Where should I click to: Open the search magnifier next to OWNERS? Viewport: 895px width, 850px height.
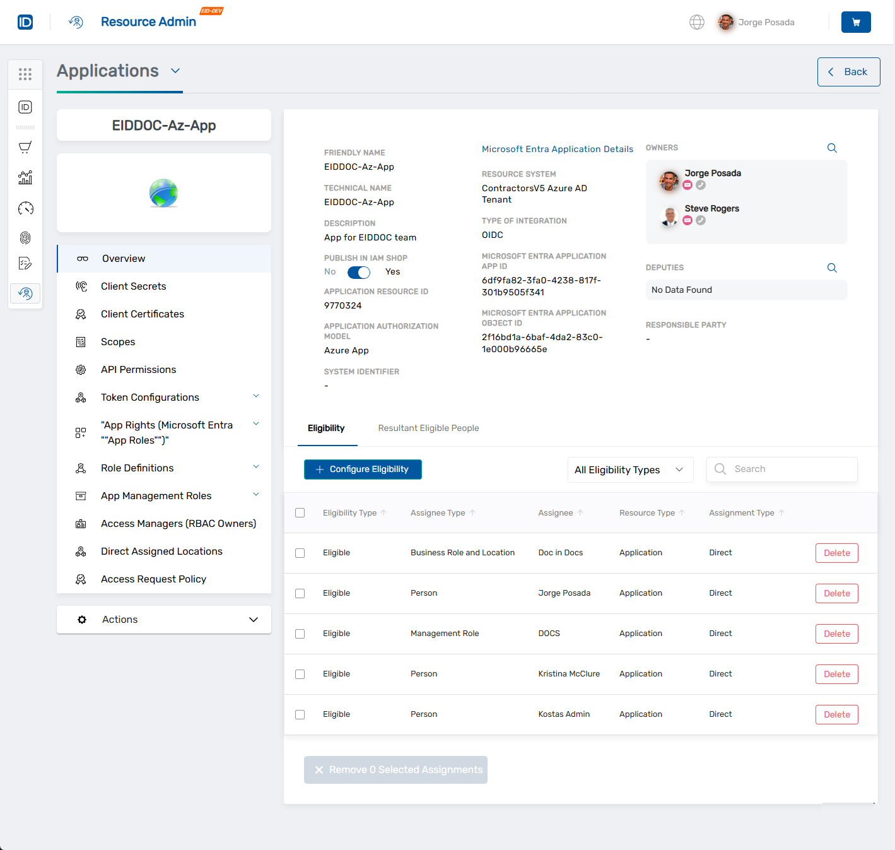pyautogui.click(x=831, y=148)
